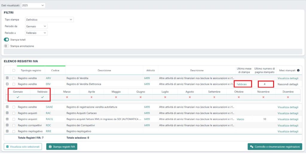Viewport: 306px width, 154px height.
Task: Click the red X under Dicembre
Action: click(288, 97)
